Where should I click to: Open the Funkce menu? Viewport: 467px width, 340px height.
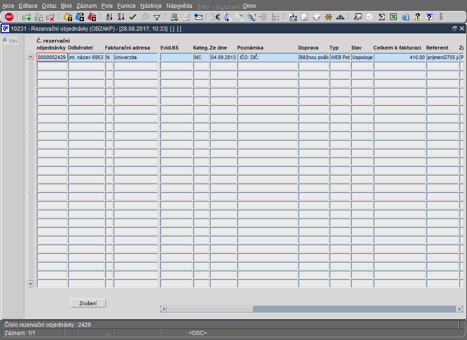[126, 6]
